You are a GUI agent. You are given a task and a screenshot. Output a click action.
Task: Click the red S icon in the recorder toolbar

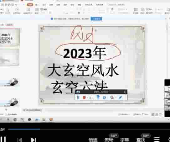click(112, 97)
